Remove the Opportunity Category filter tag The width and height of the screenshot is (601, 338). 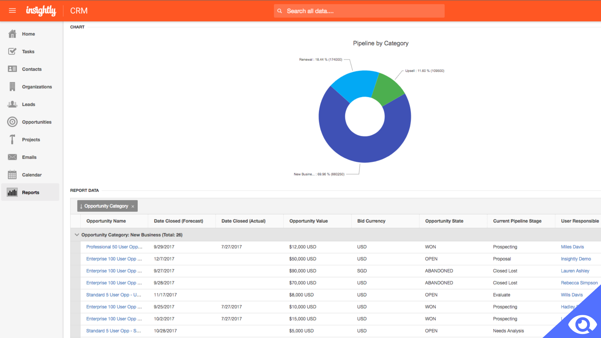pos(133,206)
